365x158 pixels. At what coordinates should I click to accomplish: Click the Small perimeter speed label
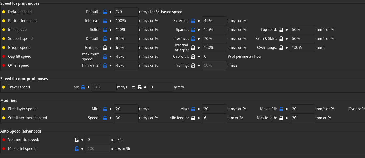coord(28,118)
